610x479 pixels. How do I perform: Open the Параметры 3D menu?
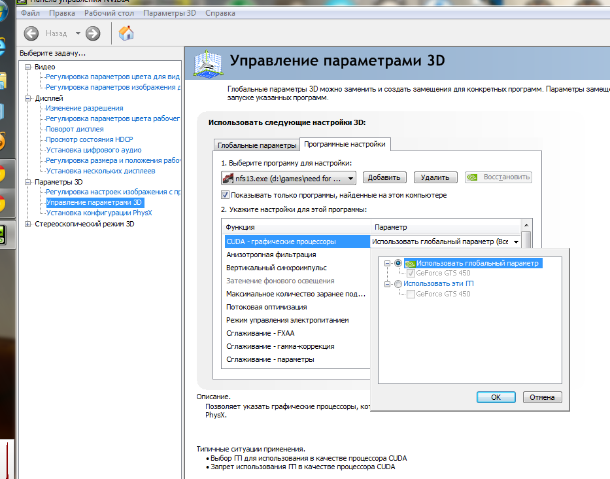tap(169, 13)
